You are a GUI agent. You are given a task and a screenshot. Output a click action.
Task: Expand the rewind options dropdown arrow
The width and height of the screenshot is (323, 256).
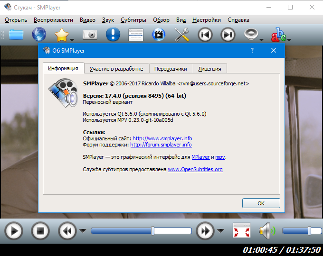[x=83, y=231]
